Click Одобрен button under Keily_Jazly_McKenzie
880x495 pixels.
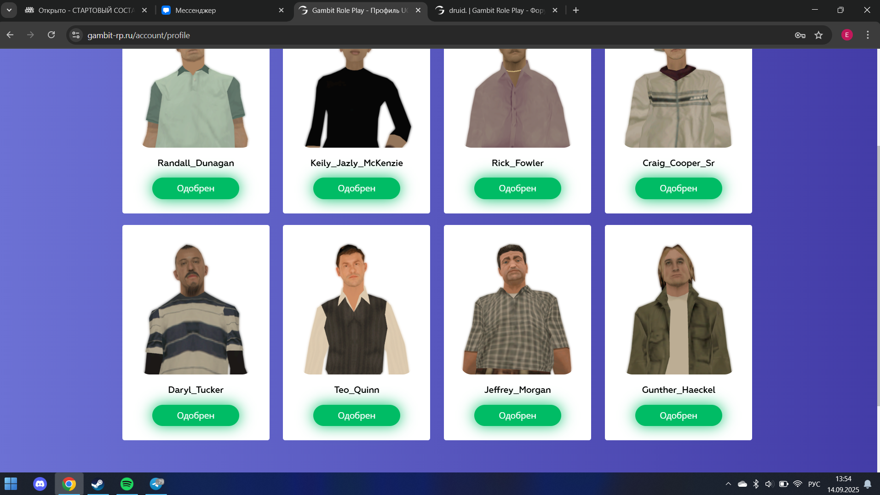coord(357,188)
